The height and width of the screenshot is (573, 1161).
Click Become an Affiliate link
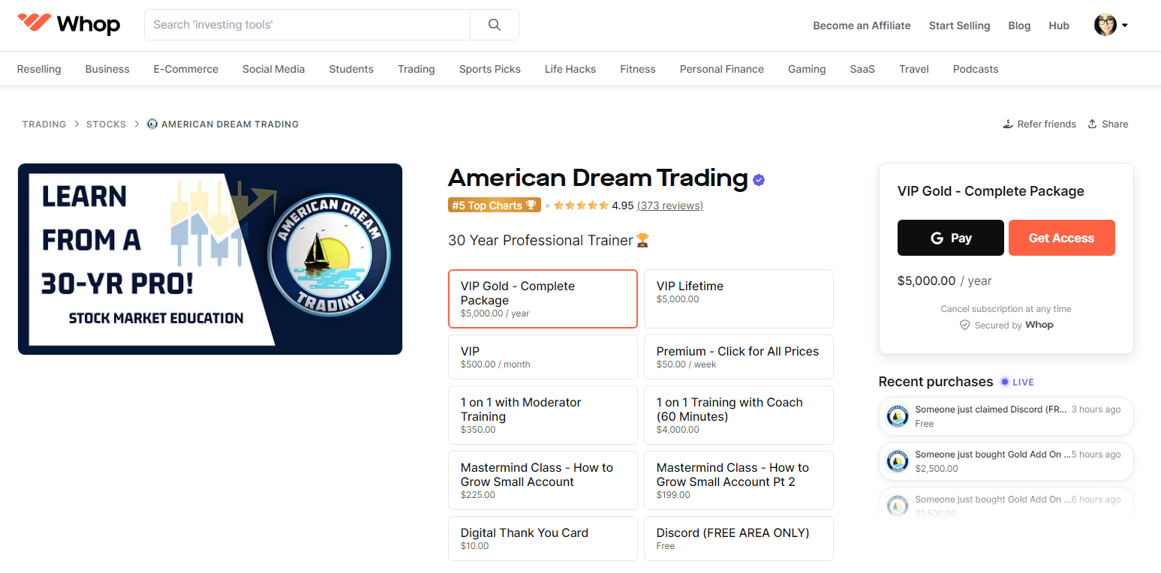click(862, 25)
